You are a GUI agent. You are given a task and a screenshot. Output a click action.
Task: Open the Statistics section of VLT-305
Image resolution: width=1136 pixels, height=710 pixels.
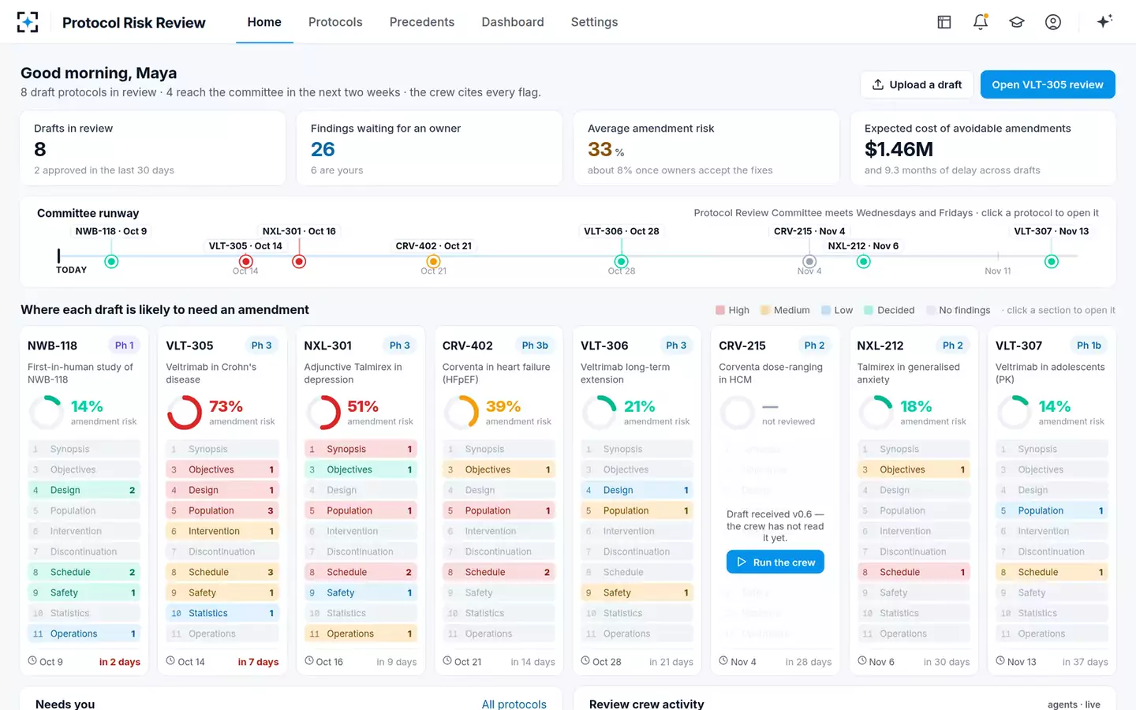pos(222,613)
